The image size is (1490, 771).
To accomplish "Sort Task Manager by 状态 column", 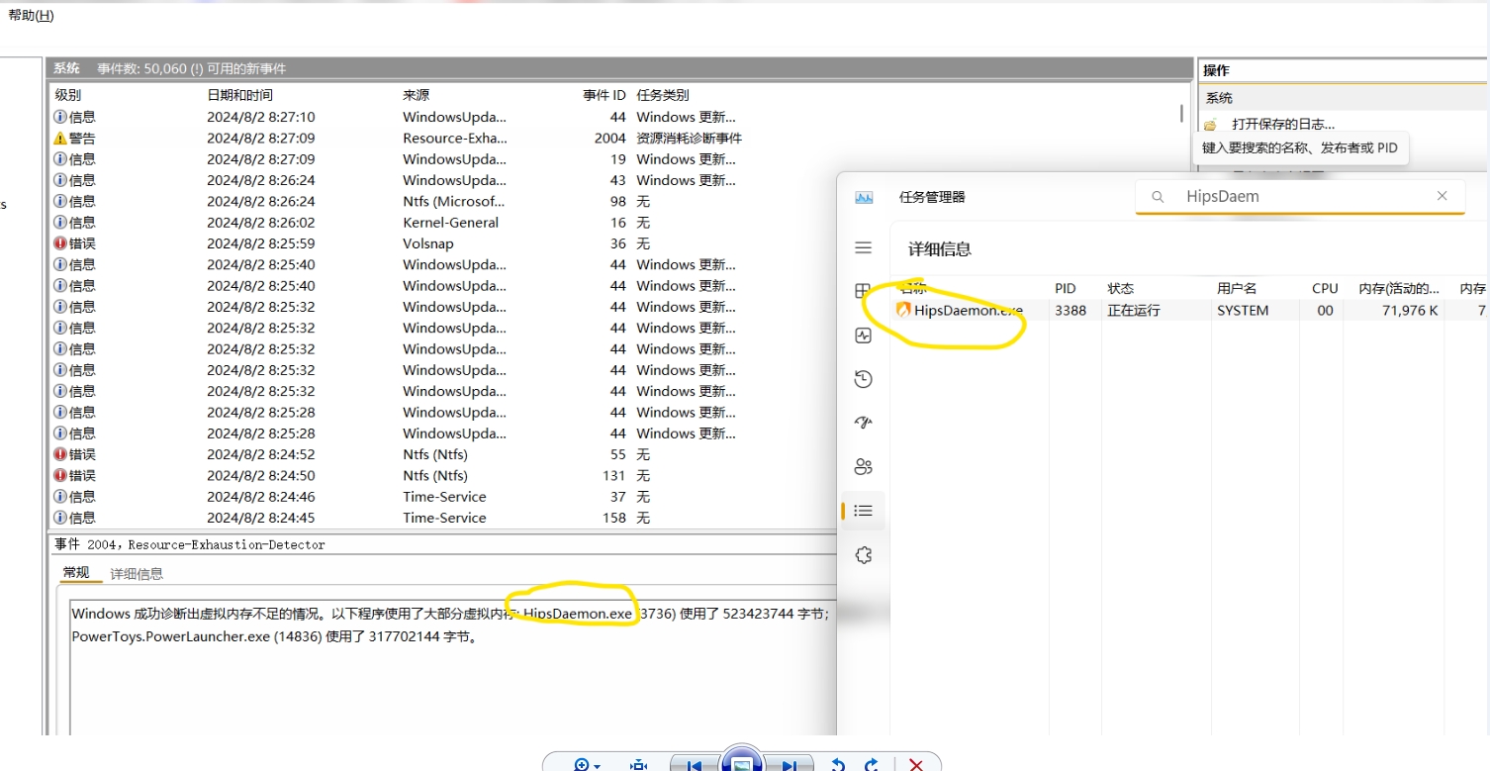I will 1121,288.
